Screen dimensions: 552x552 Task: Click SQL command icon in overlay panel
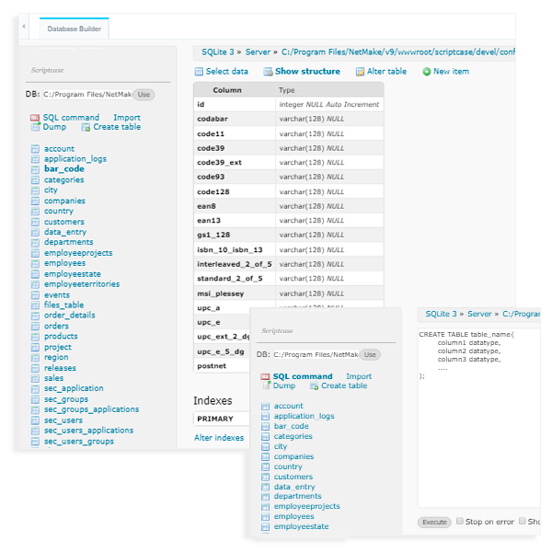(x=265, y=376)
